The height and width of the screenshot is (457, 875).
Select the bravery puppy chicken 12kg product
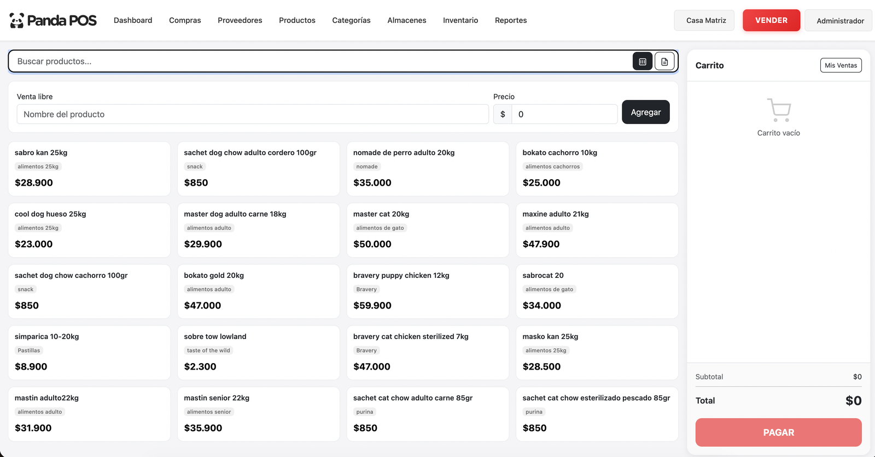pos(428,292)
